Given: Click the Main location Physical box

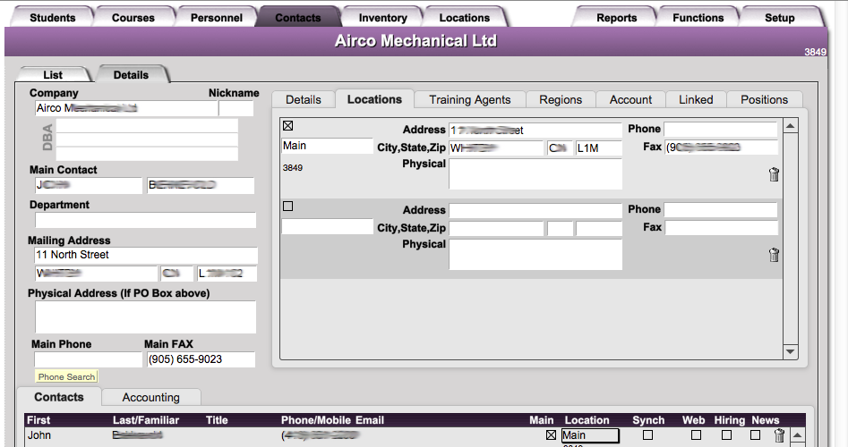Looking at the screenshot, I should 535,173.
